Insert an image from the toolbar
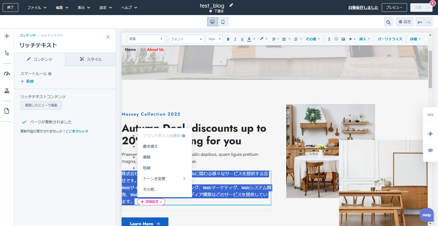 click(343, 39)
